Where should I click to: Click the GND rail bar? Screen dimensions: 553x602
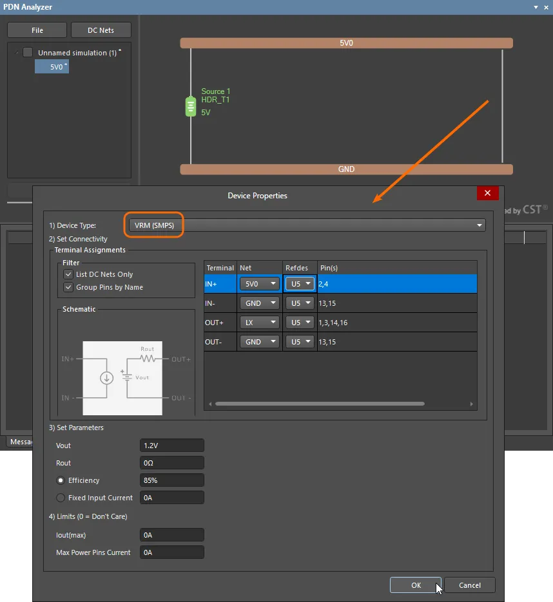tap(346, 169)
